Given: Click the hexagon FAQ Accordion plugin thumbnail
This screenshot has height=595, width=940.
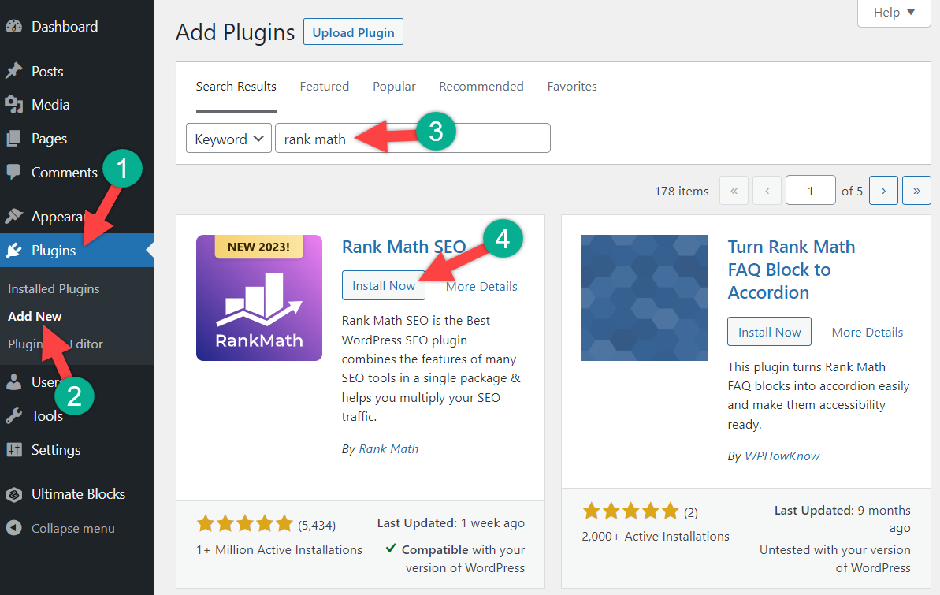Looking at the screenshot, I should (645, 298).
